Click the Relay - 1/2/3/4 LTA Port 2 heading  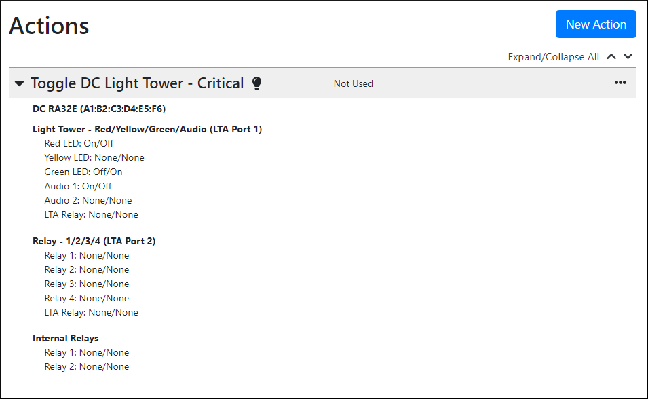coord(94,241)
